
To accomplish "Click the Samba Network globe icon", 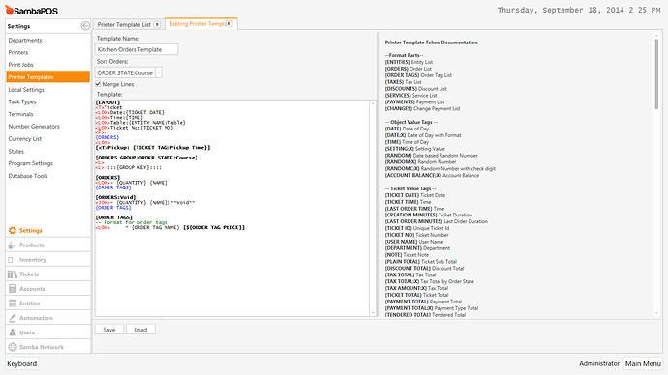I will coord(13,347).
